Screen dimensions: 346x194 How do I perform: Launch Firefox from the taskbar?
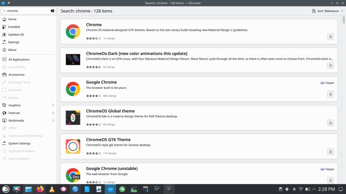pyautogui.click(x=40, y=189)
